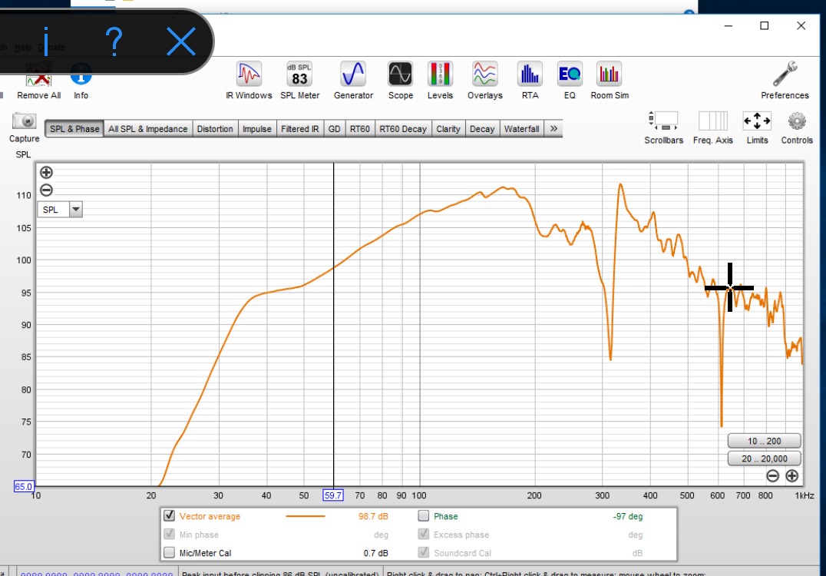826x576 pixels.
Task: Open the Decay tab
Action: pyautogui.click(x=482, y=128)
